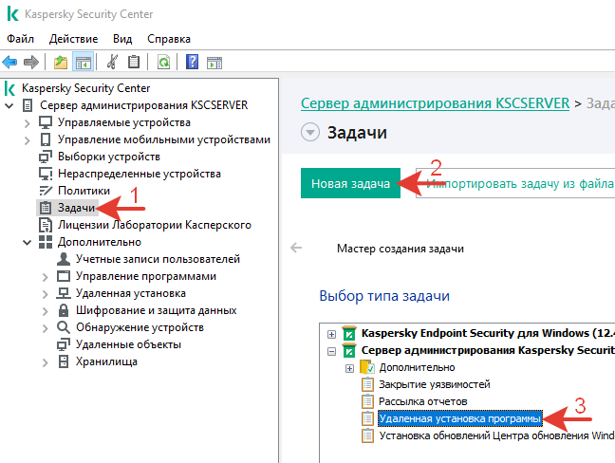Toggle the show/hide console tree icon
Image resolution: width=615 pixels, height=463 pixels.
point(83,62)
